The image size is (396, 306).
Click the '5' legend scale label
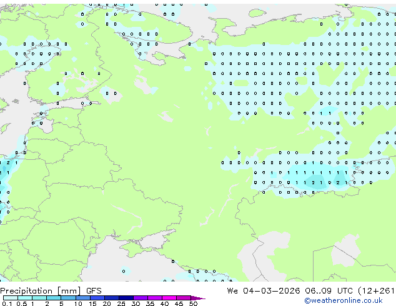61,304
